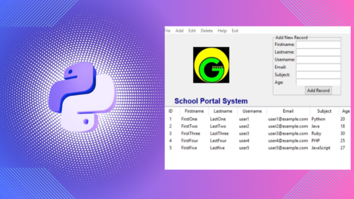The width and height of the screenshot is (354, 199).
Task: Open the Add menu
Action: pos(179,31)
